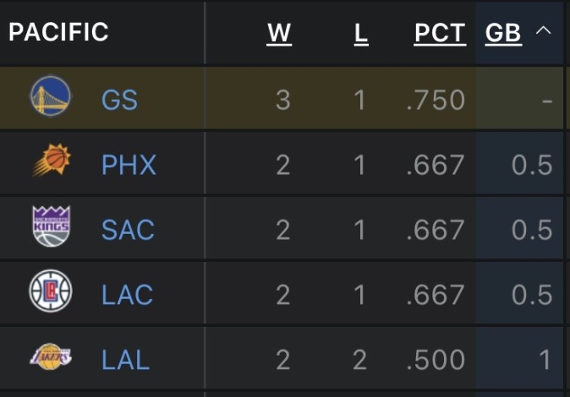
Task: Click the Golden State Warriors logo
Action: coord(51,96)
